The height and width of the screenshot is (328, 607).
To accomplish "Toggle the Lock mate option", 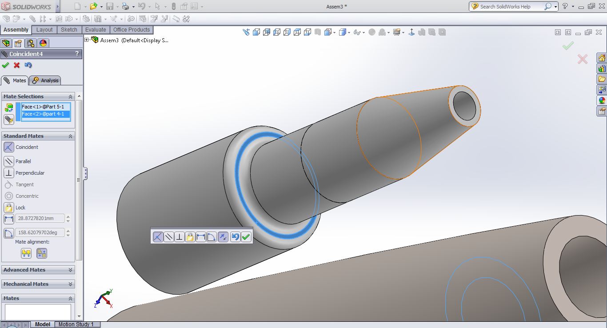I will 9,208.
